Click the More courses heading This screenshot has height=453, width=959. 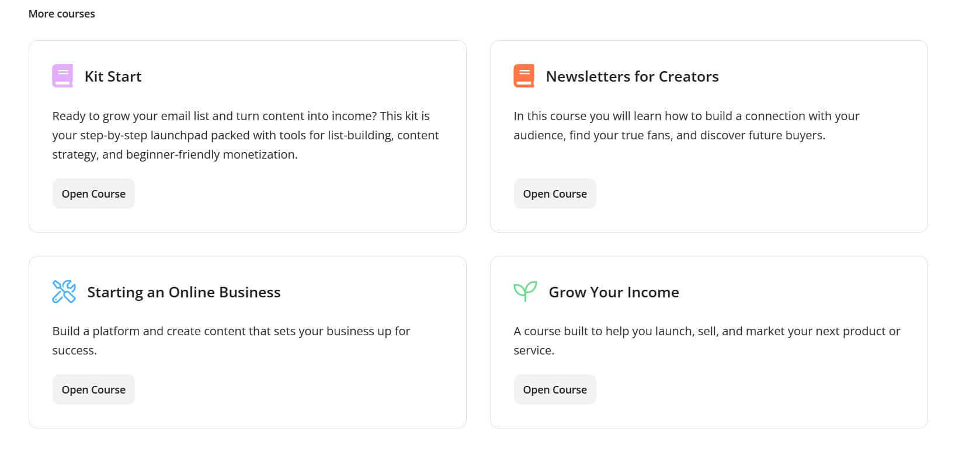(x=62, y=13)
